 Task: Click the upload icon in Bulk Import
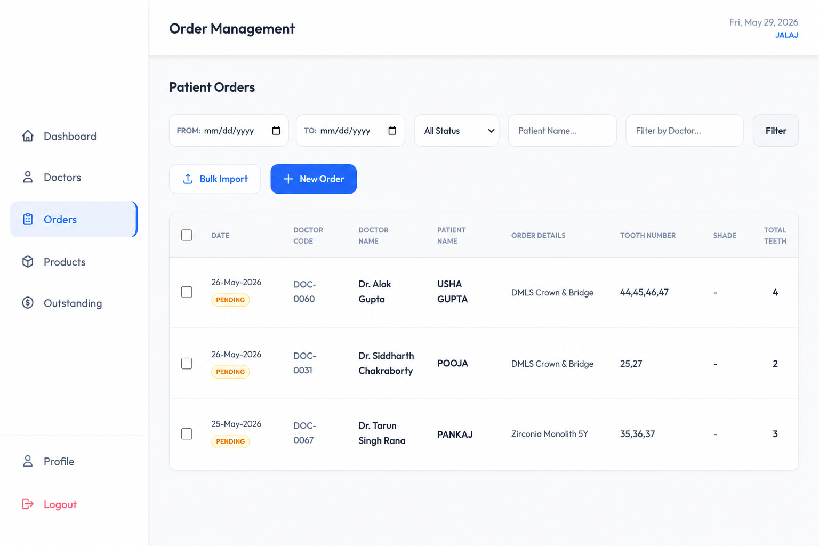click(x=188, y=179)
